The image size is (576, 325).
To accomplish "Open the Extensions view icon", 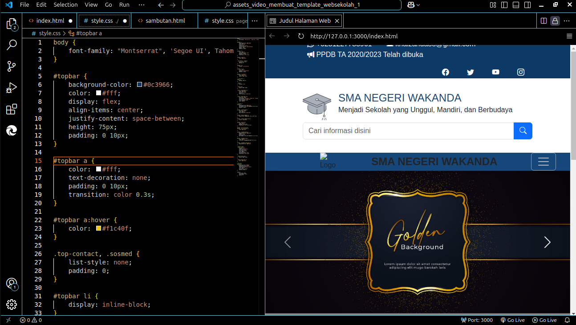I will 12,109.
